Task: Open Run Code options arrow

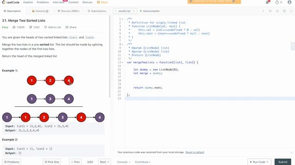Action: (x=267, y=162)
